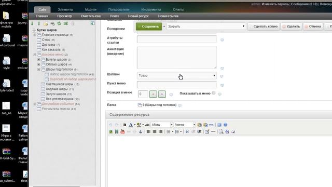Image resolution: width=332 pixels, height=187 pixels.
Task: Insert an anchor in the editor
Action: click(141, 131)
